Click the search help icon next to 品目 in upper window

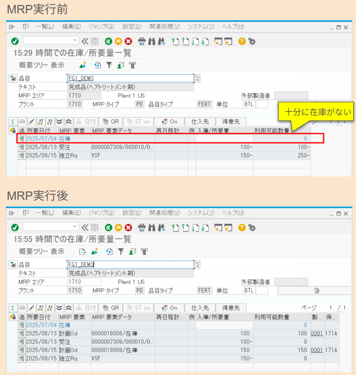pyautogui.click(x=197, y=78)
